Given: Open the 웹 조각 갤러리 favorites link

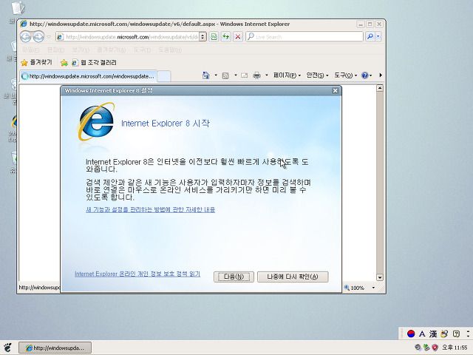Looking at the screenshot, I should pyautogui.click(x=95, y=62).
